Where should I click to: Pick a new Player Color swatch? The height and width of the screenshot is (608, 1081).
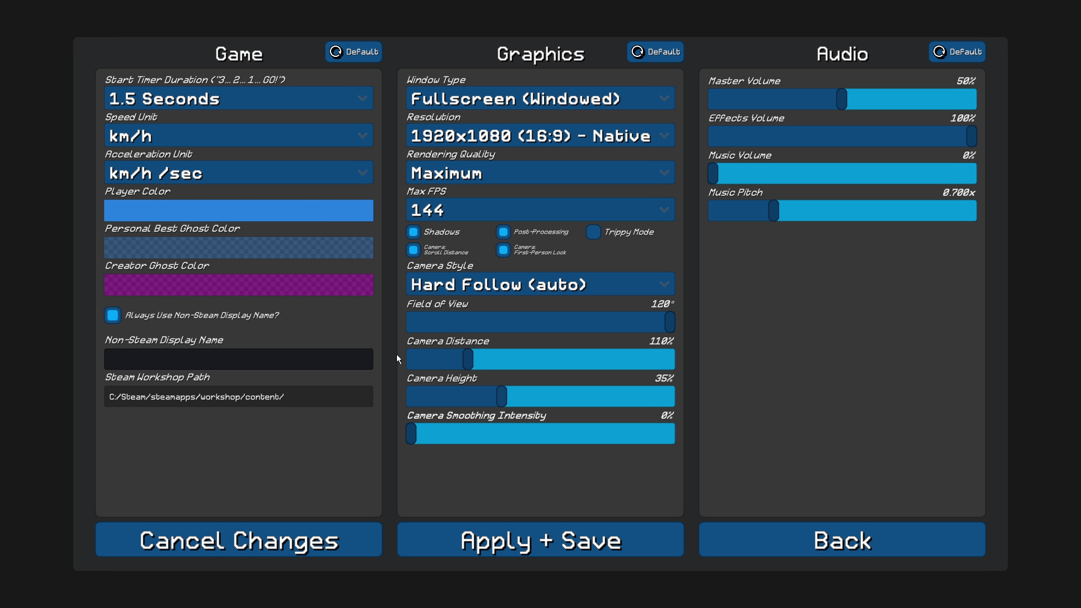coord(239,211)
